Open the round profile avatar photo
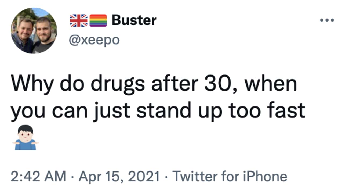Viewport: 349px width, 193px height. pos(34,30)
